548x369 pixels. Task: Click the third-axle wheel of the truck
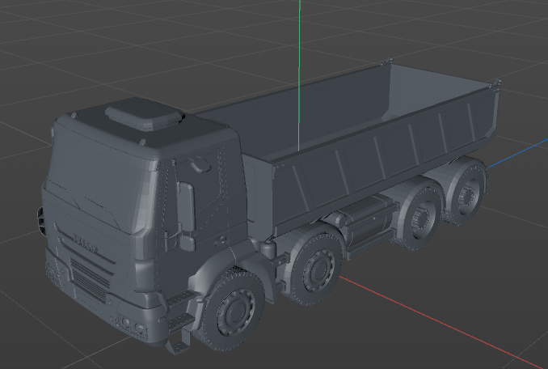click(x=419, y=217)
